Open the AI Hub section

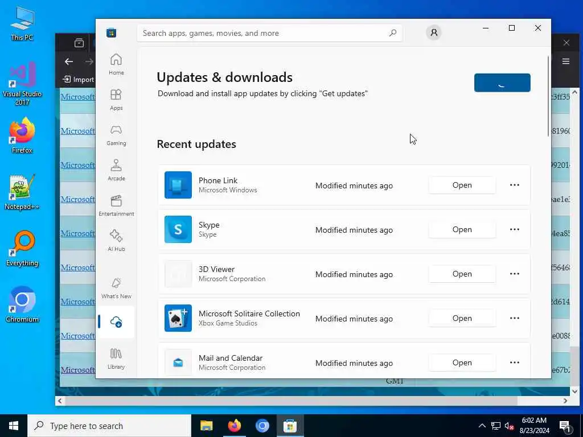coord(116,241)
